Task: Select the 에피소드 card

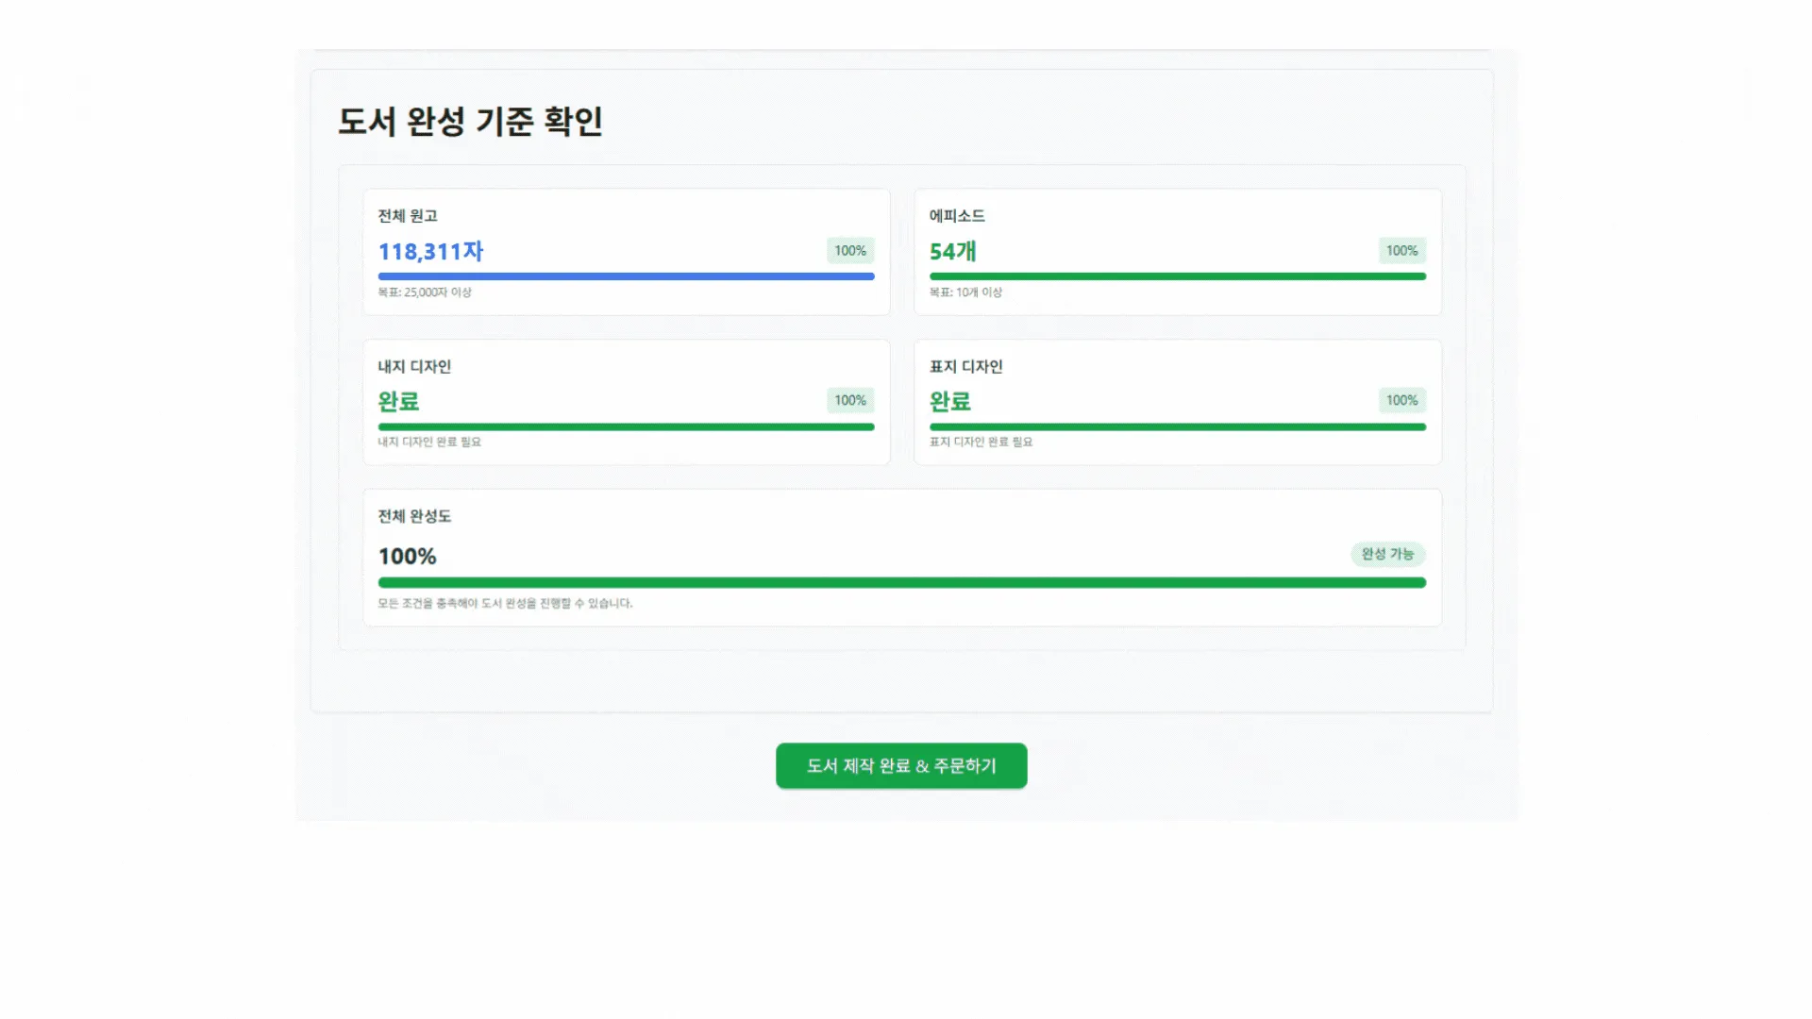Action: pyautogui.click(x=1177, y=251)
